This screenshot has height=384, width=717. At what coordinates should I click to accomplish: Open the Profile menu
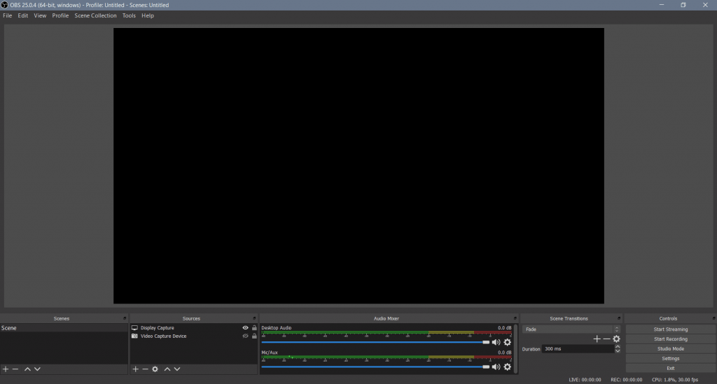click(x=60, y=15)
